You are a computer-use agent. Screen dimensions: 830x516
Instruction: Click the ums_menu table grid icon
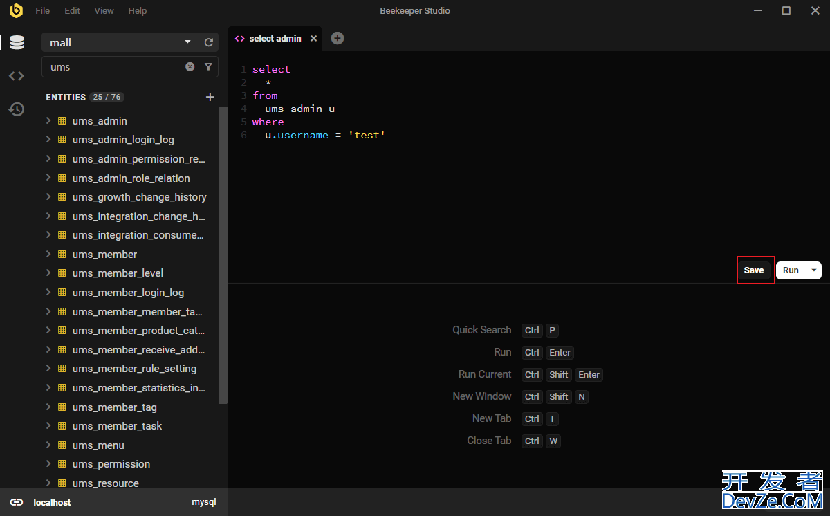62,445
